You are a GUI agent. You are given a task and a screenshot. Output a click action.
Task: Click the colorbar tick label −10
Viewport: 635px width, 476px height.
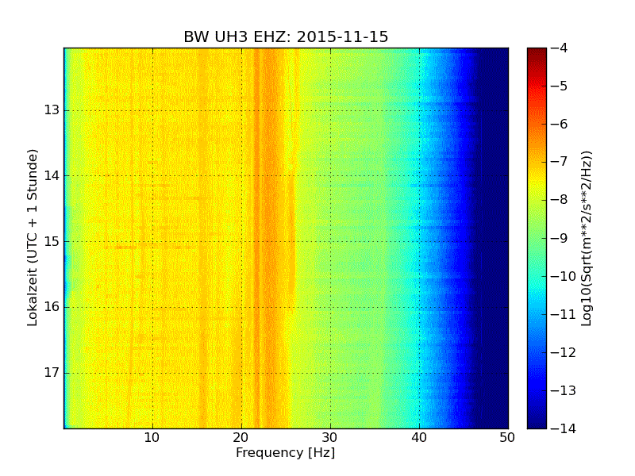click(x=564, y=276)
